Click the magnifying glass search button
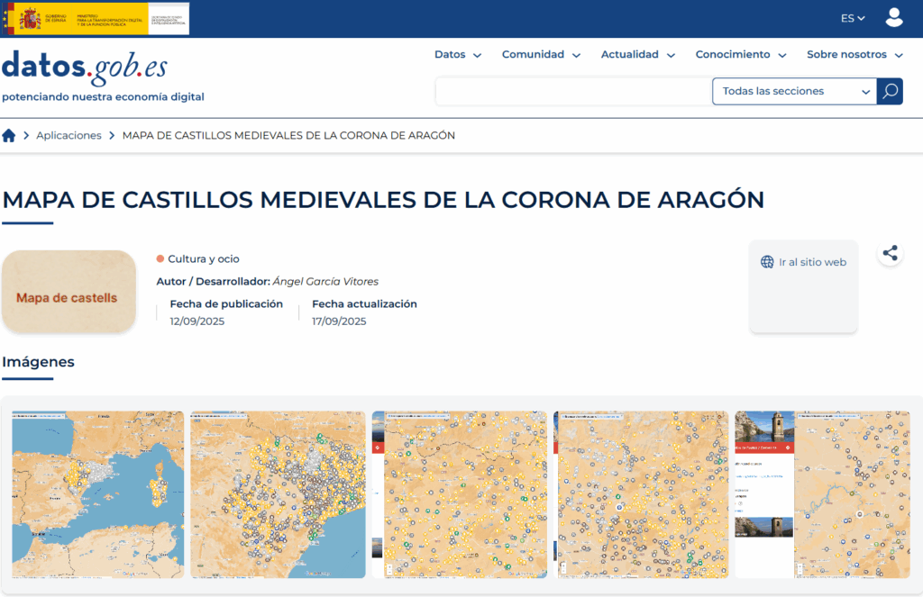Screen dimensions: 923x597 tap(890, 91)
